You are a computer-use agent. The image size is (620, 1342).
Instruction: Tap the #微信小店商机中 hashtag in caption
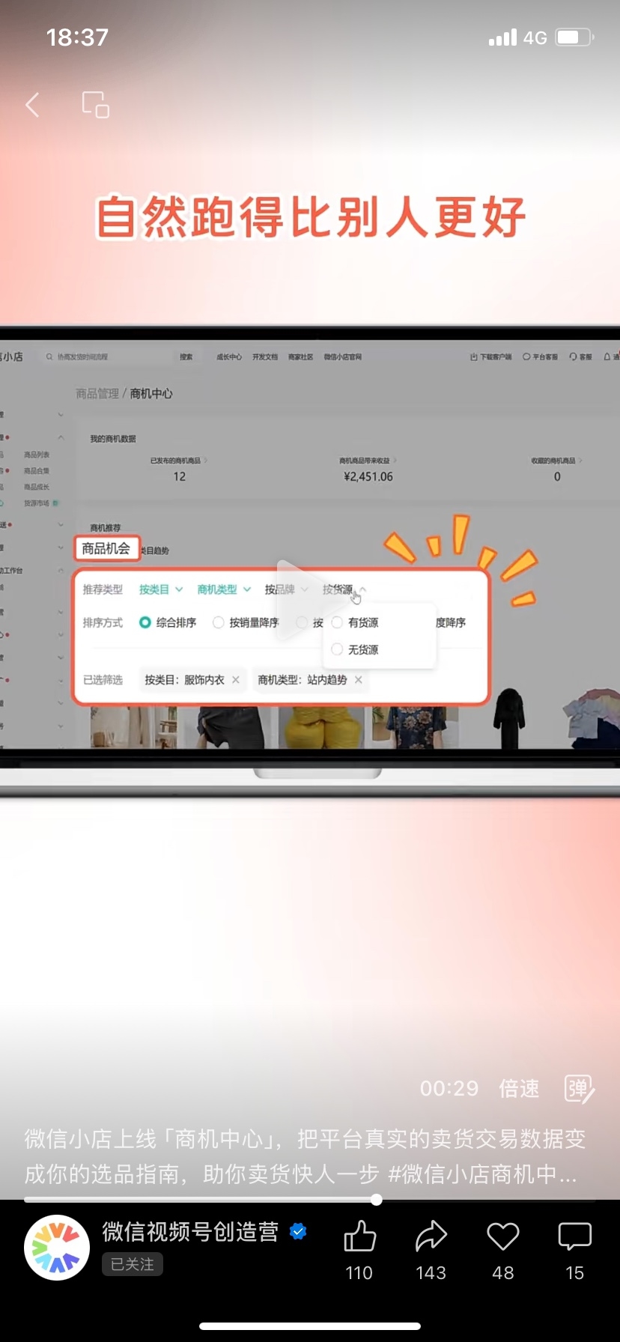[482, 1174]
